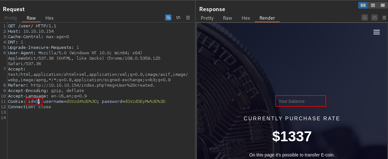Select combined tabbed layout icon

[x=382, y=5]
